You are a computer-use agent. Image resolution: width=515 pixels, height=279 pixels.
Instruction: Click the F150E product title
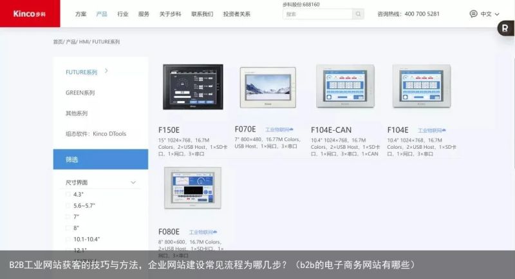point(169,130)
